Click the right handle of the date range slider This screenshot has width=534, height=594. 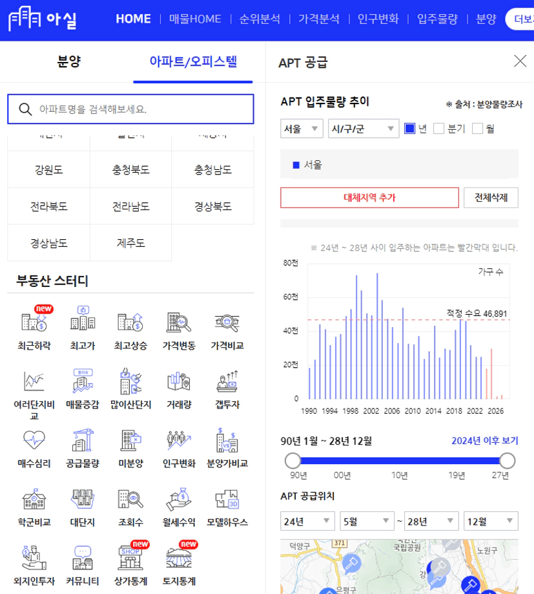507,461
